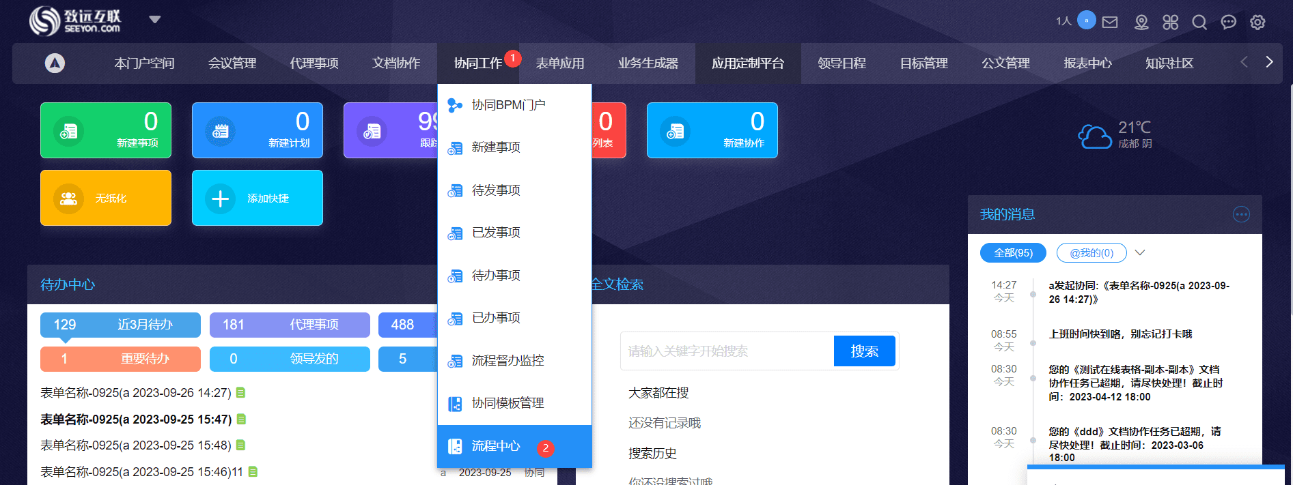Click the 新建协作 shortcut card
The width and height of the screenshot is (1293, 485).
(x=712, y=130)
